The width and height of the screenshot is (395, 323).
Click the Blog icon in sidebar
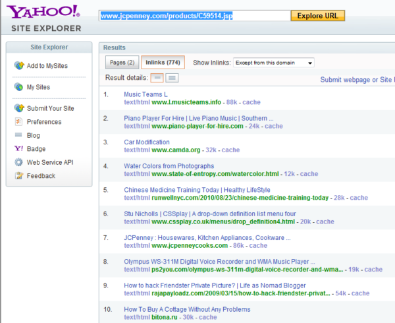(19, 135)
